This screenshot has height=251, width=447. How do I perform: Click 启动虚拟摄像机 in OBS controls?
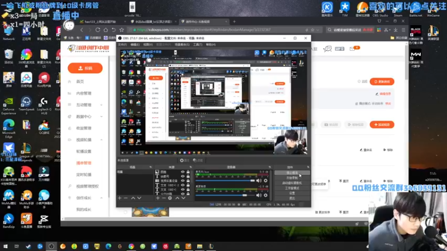pyautogui.click(x=292, y=183)
